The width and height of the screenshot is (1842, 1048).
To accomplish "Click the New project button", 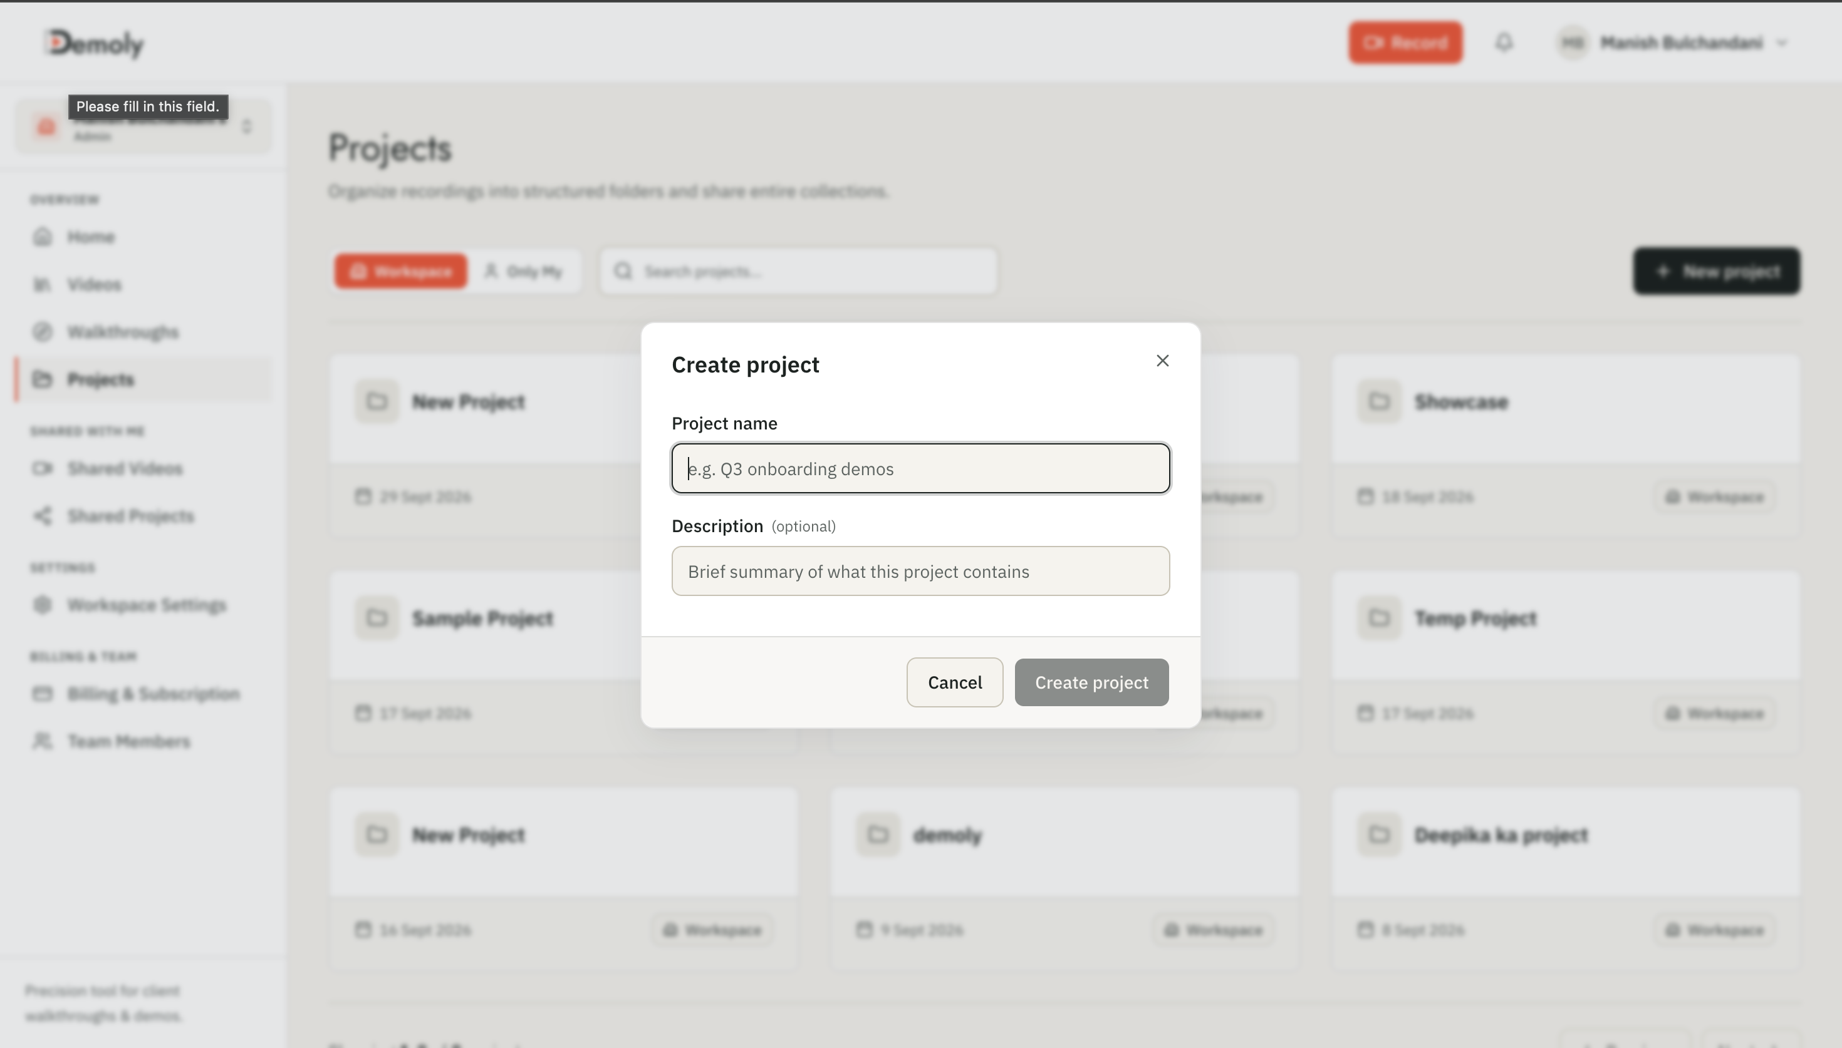I will coord(1717,271).
